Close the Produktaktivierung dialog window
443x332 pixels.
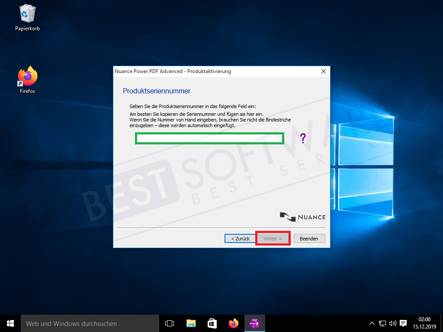(x=323, y=71)
